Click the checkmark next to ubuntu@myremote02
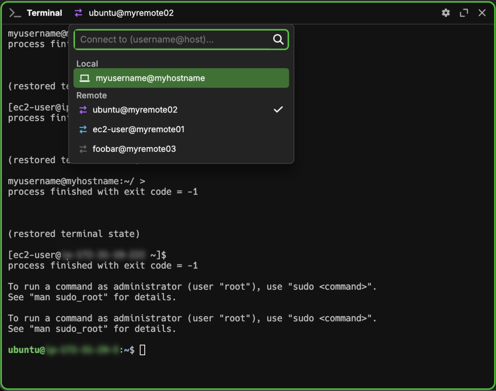Viewport: 496px width, 391px height. point(278,109)
